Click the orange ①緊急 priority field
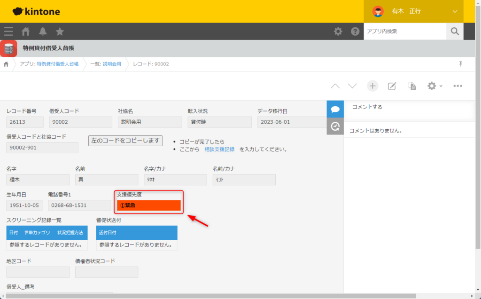Image resolution: width=481 pixels, height=299 pixels. [x=148, y=205]
